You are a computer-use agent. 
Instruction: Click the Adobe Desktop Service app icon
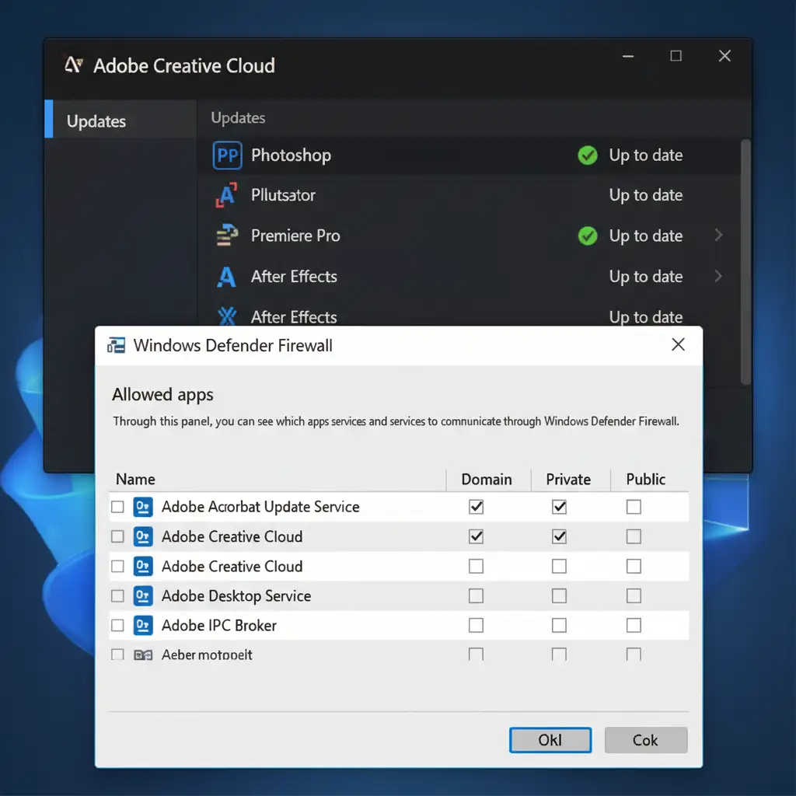143,596
